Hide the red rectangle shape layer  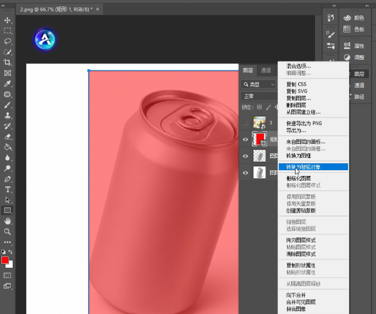pyautogui.click(x=246, y=139)
